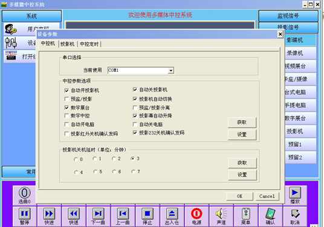The height and width of the screenshot is (227, 324).
Task: Select shutdown delay 4 minutes
Action: pos(76,172)
